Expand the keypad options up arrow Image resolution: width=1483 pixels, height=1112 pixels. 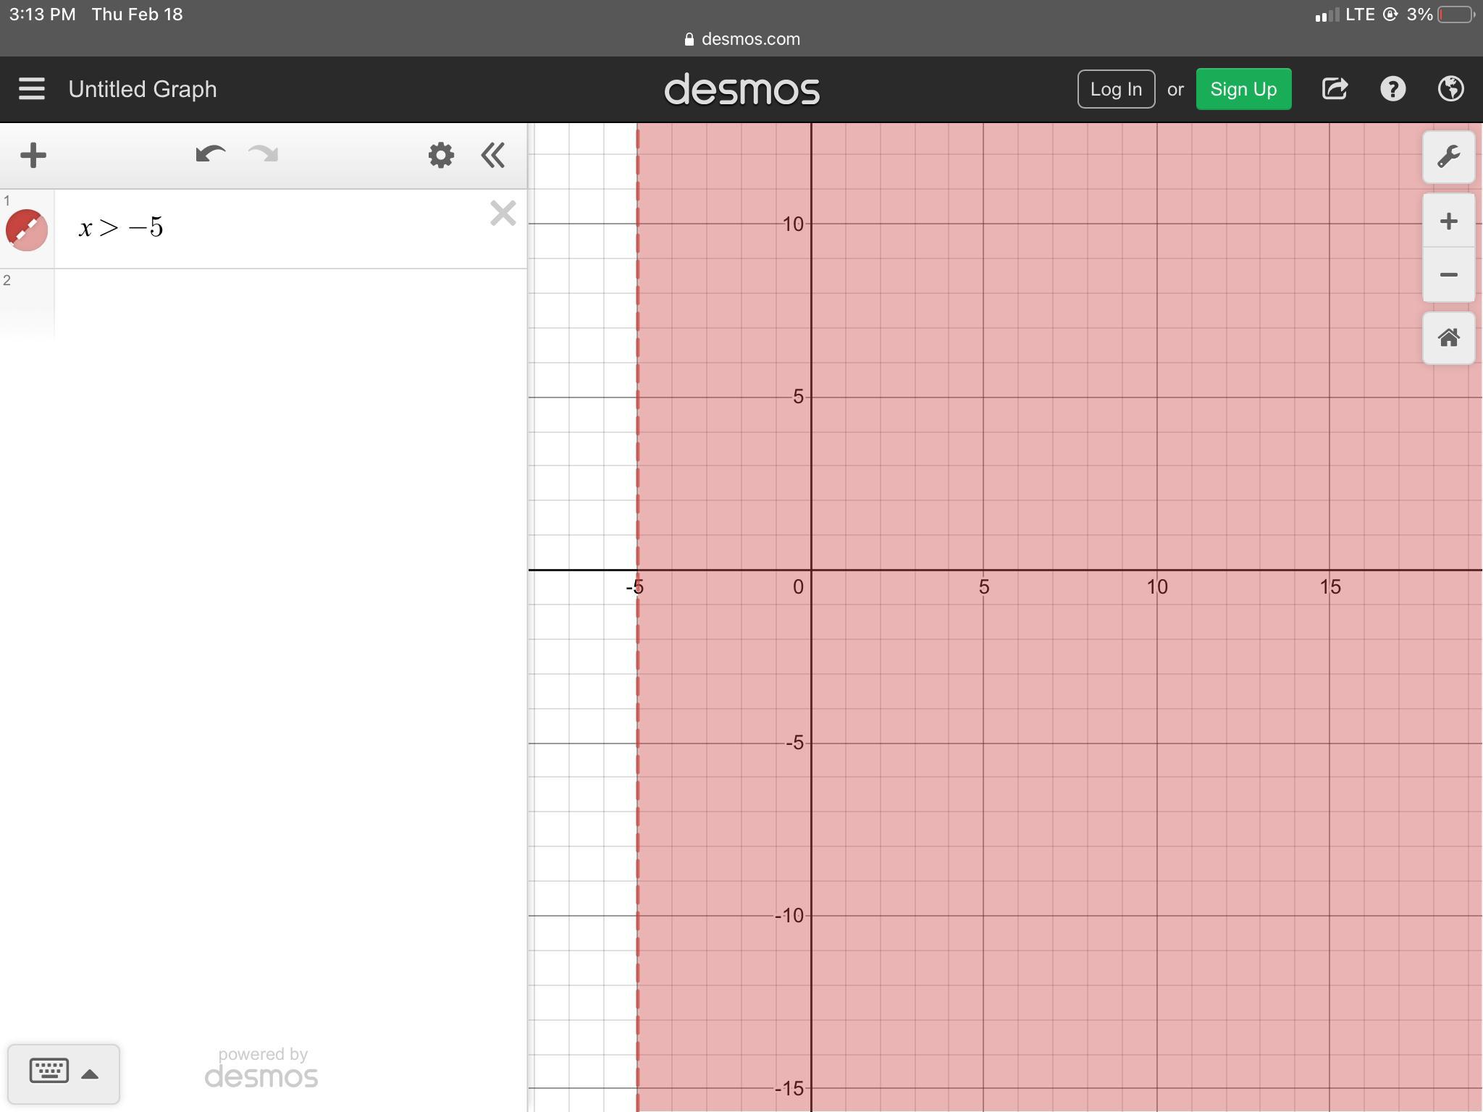pos(90,1074)
